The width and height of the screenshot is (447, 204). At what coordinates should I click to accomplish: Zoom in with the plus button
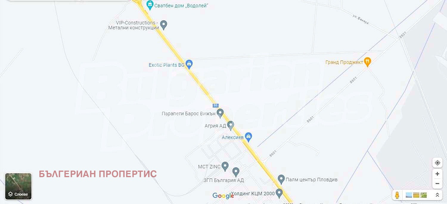click(437, 174)
